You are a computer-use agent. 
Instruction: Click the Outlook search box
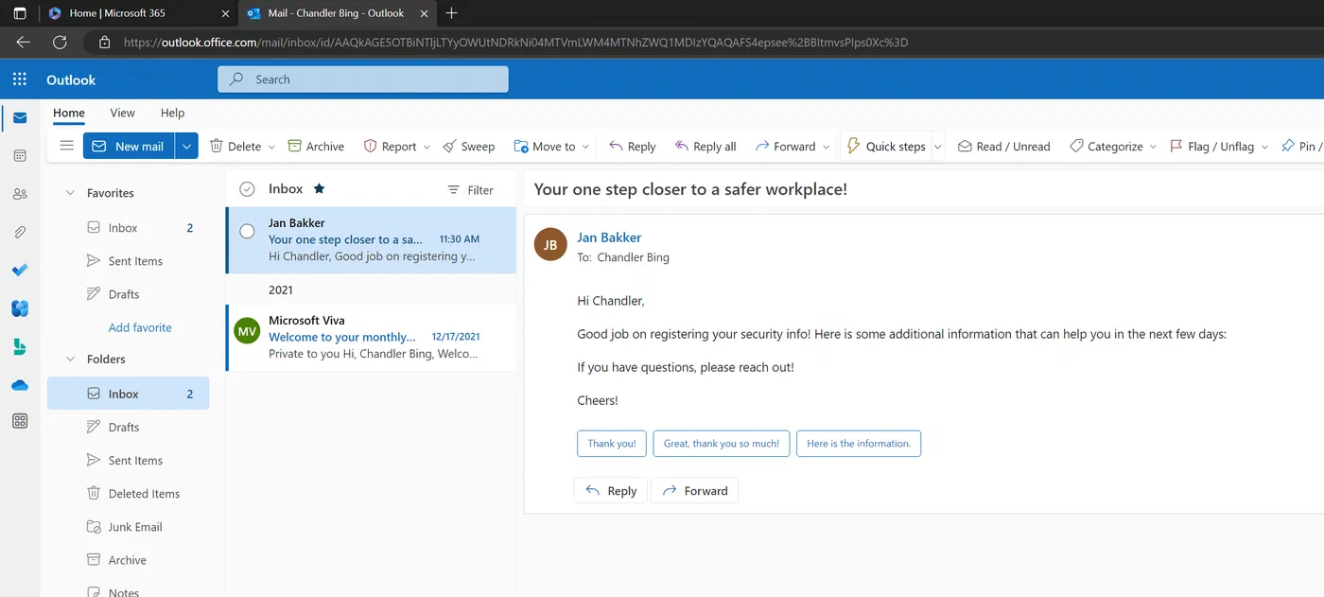tap(363, 79)
